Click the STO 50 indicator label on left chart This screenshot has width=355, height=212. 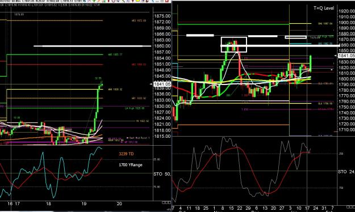pyautogui.click(x=162, y=174)
